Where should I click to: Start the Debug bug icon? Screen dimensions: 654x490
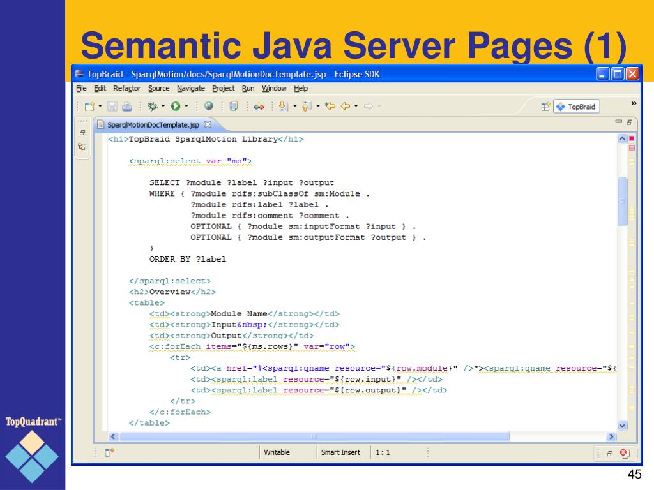pos(153,107)
